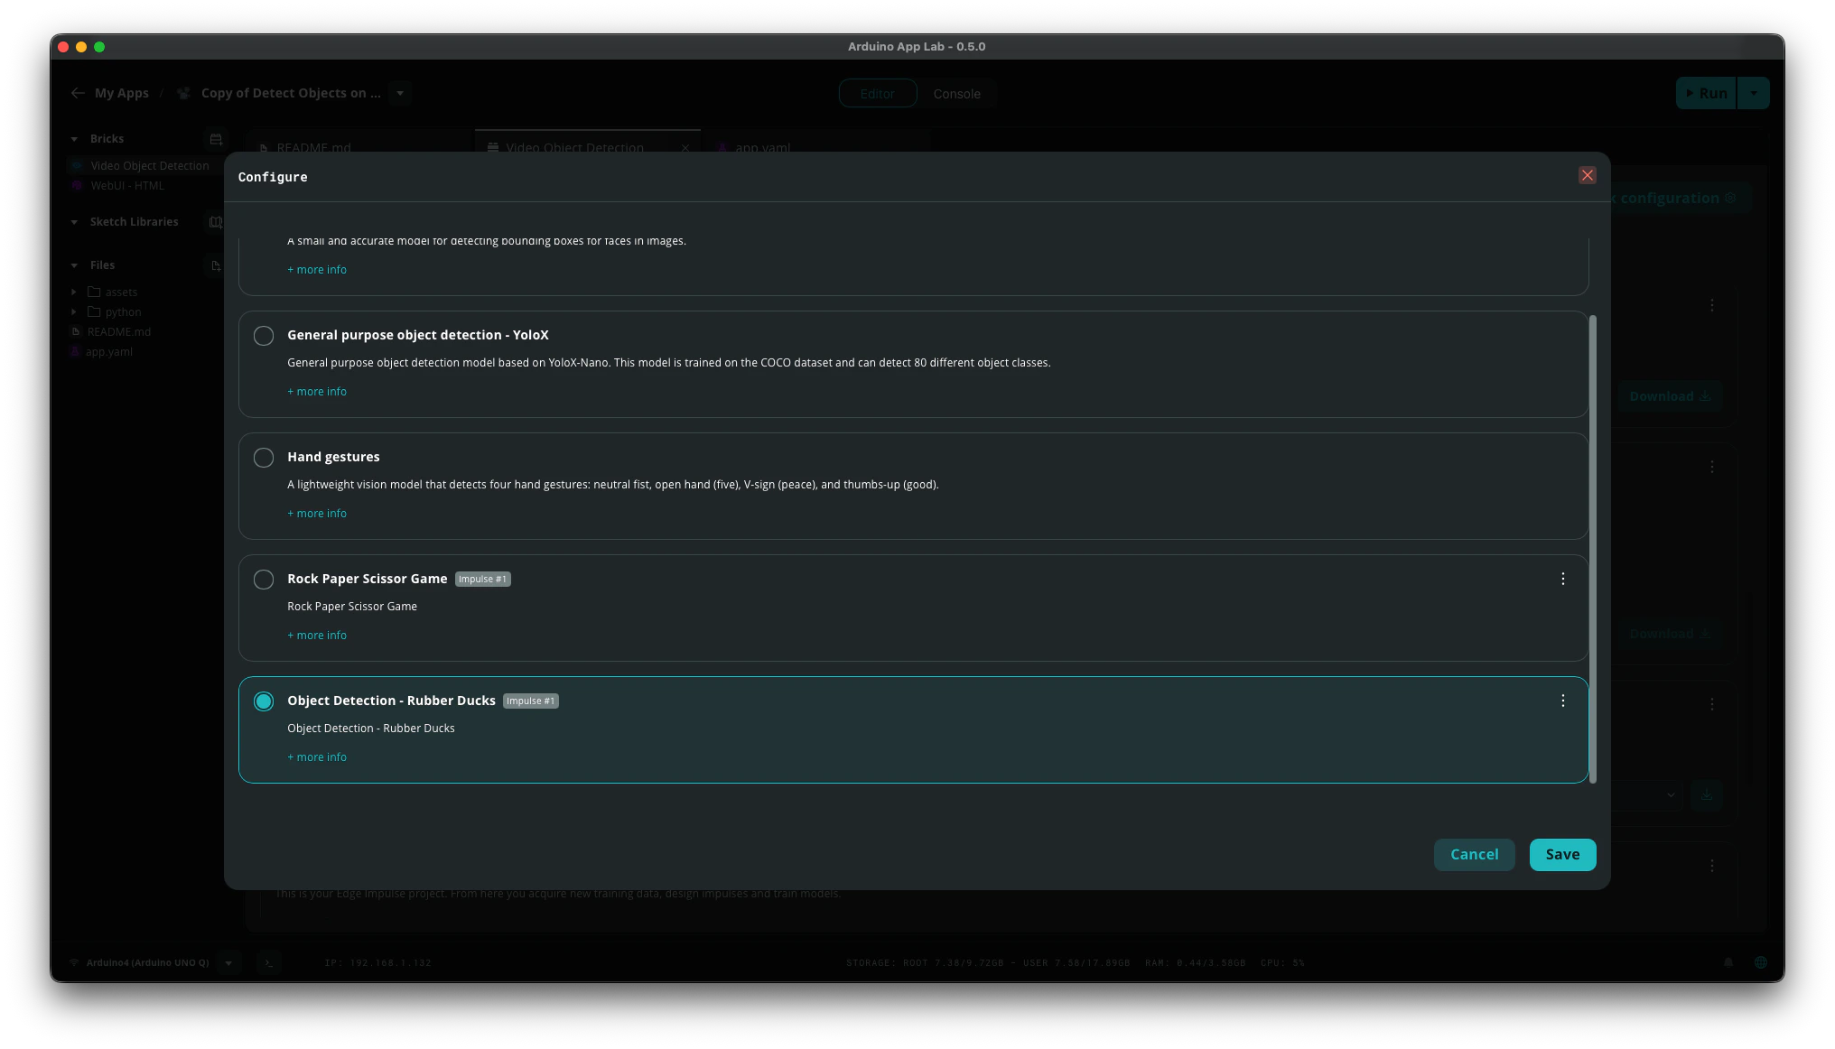Click the Sketch Libraries book icon
This screenshot has height=1049, width=1835.
click(215, 222)
